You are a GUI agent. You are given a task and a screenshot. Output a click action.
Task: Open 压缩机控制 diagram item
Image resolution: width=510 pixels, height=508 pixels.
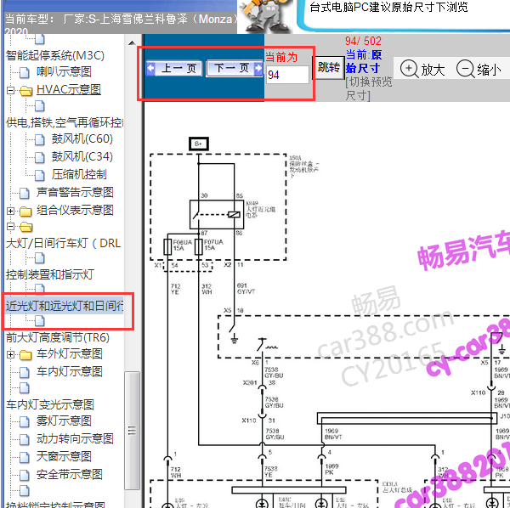[x=79, y=174]
